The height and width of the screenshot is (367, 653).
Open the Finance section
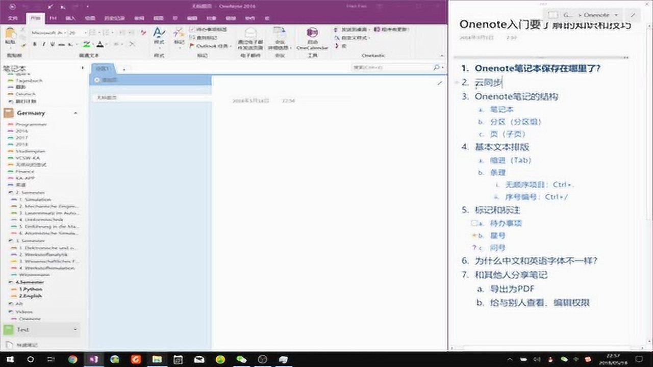click(x=24, y=172)
